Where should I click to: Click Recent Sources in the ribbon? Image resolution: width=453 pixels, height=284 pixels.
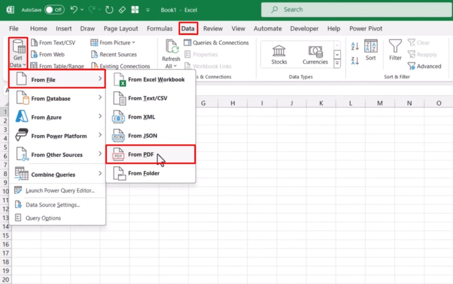(x=114, y=54)
